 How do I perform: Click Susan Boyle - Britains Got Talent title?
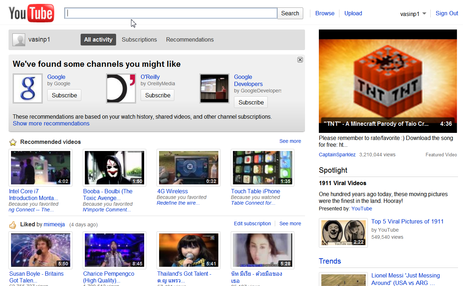click(x=37, y=277)
